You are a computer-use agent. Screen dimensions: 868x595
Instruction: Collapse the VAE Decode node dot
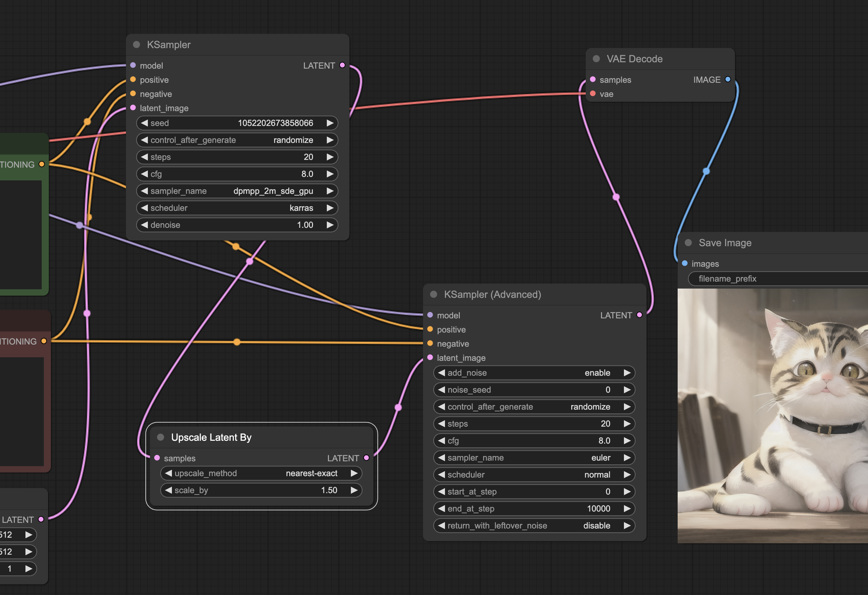point(596,59)
